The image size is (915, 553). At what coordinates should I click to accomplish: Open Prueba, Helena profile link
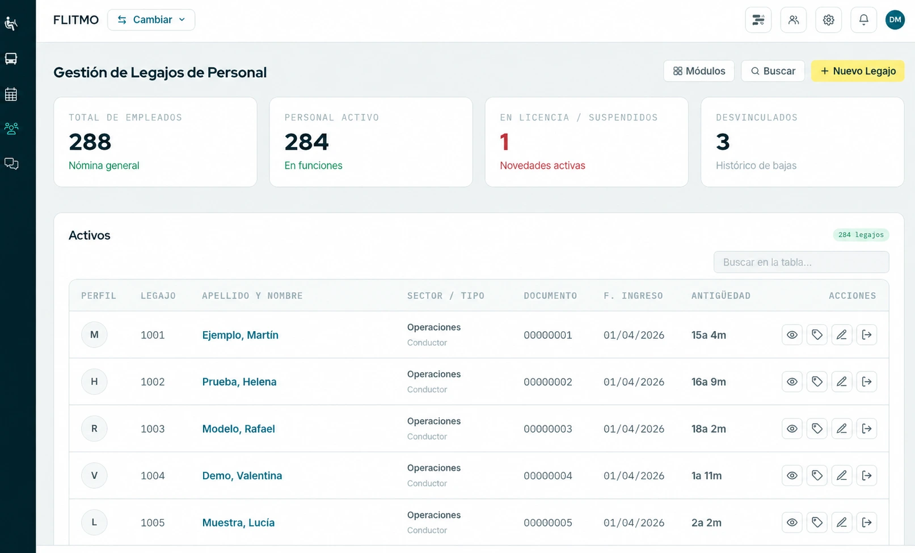(x=239, y=382)
